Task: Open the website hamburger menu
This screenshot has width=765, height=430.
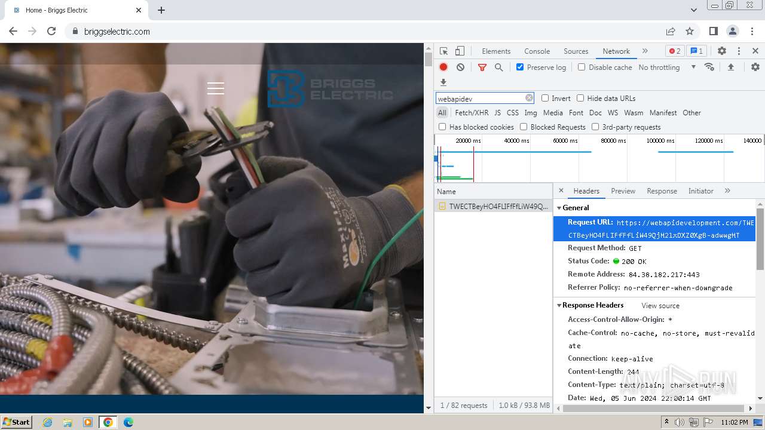Action: 216,88
